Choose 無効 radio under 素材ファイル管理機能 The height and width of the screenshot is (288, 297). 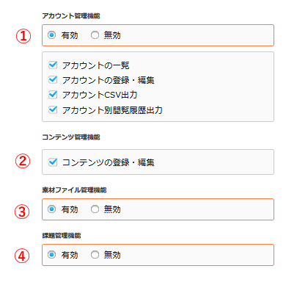point(95,209)
